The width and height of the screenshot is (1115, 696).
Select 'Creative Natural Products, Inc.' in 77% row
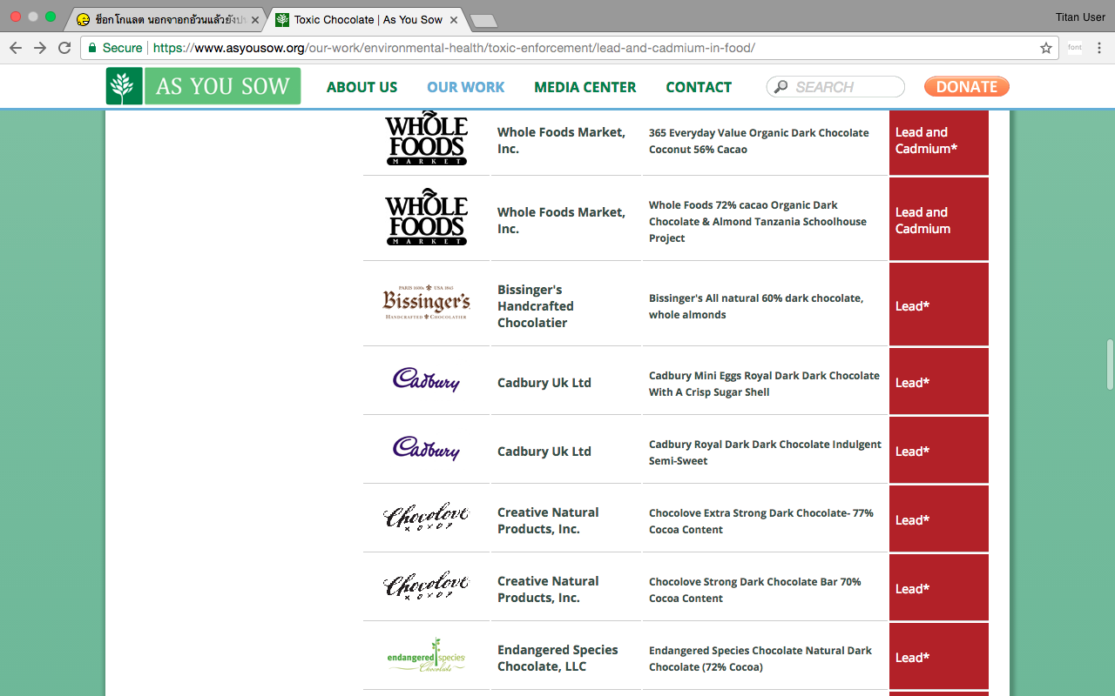[548, 520]
